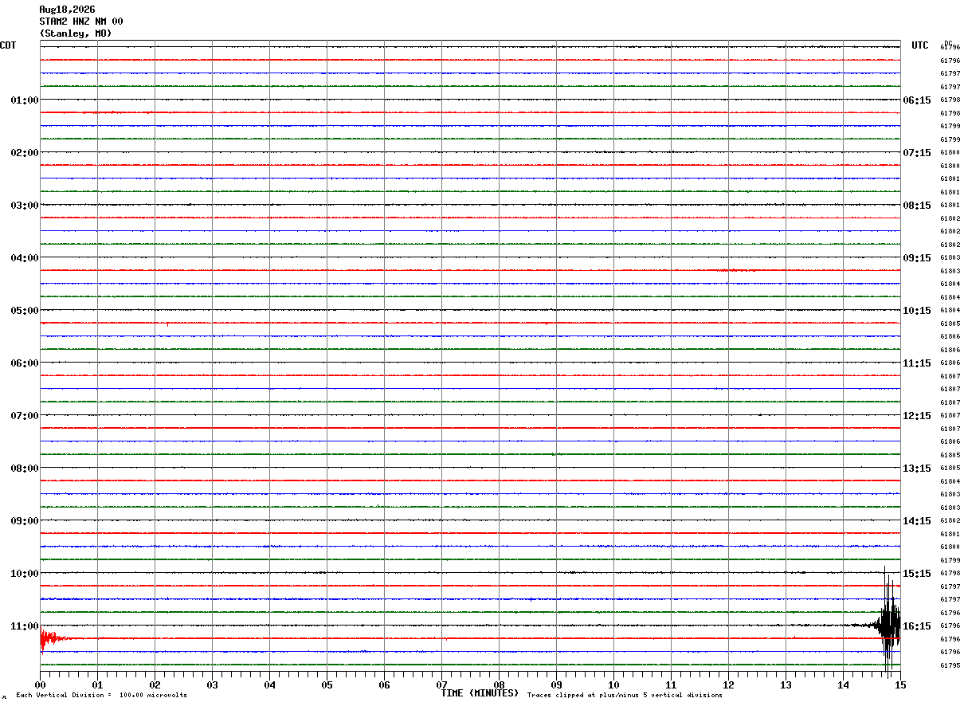The width and height of the screenshot is (964, 706).
Task: Click the 10:15 UTC row label
Action: pyautogui.click(x=917, y=311)
